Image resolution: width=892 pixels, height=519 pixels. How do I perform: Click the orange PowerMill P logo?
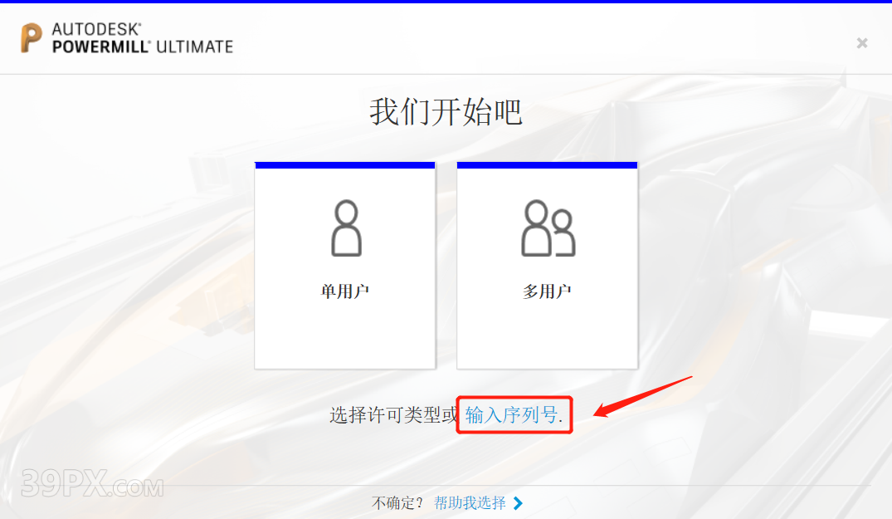click(32, 37)
